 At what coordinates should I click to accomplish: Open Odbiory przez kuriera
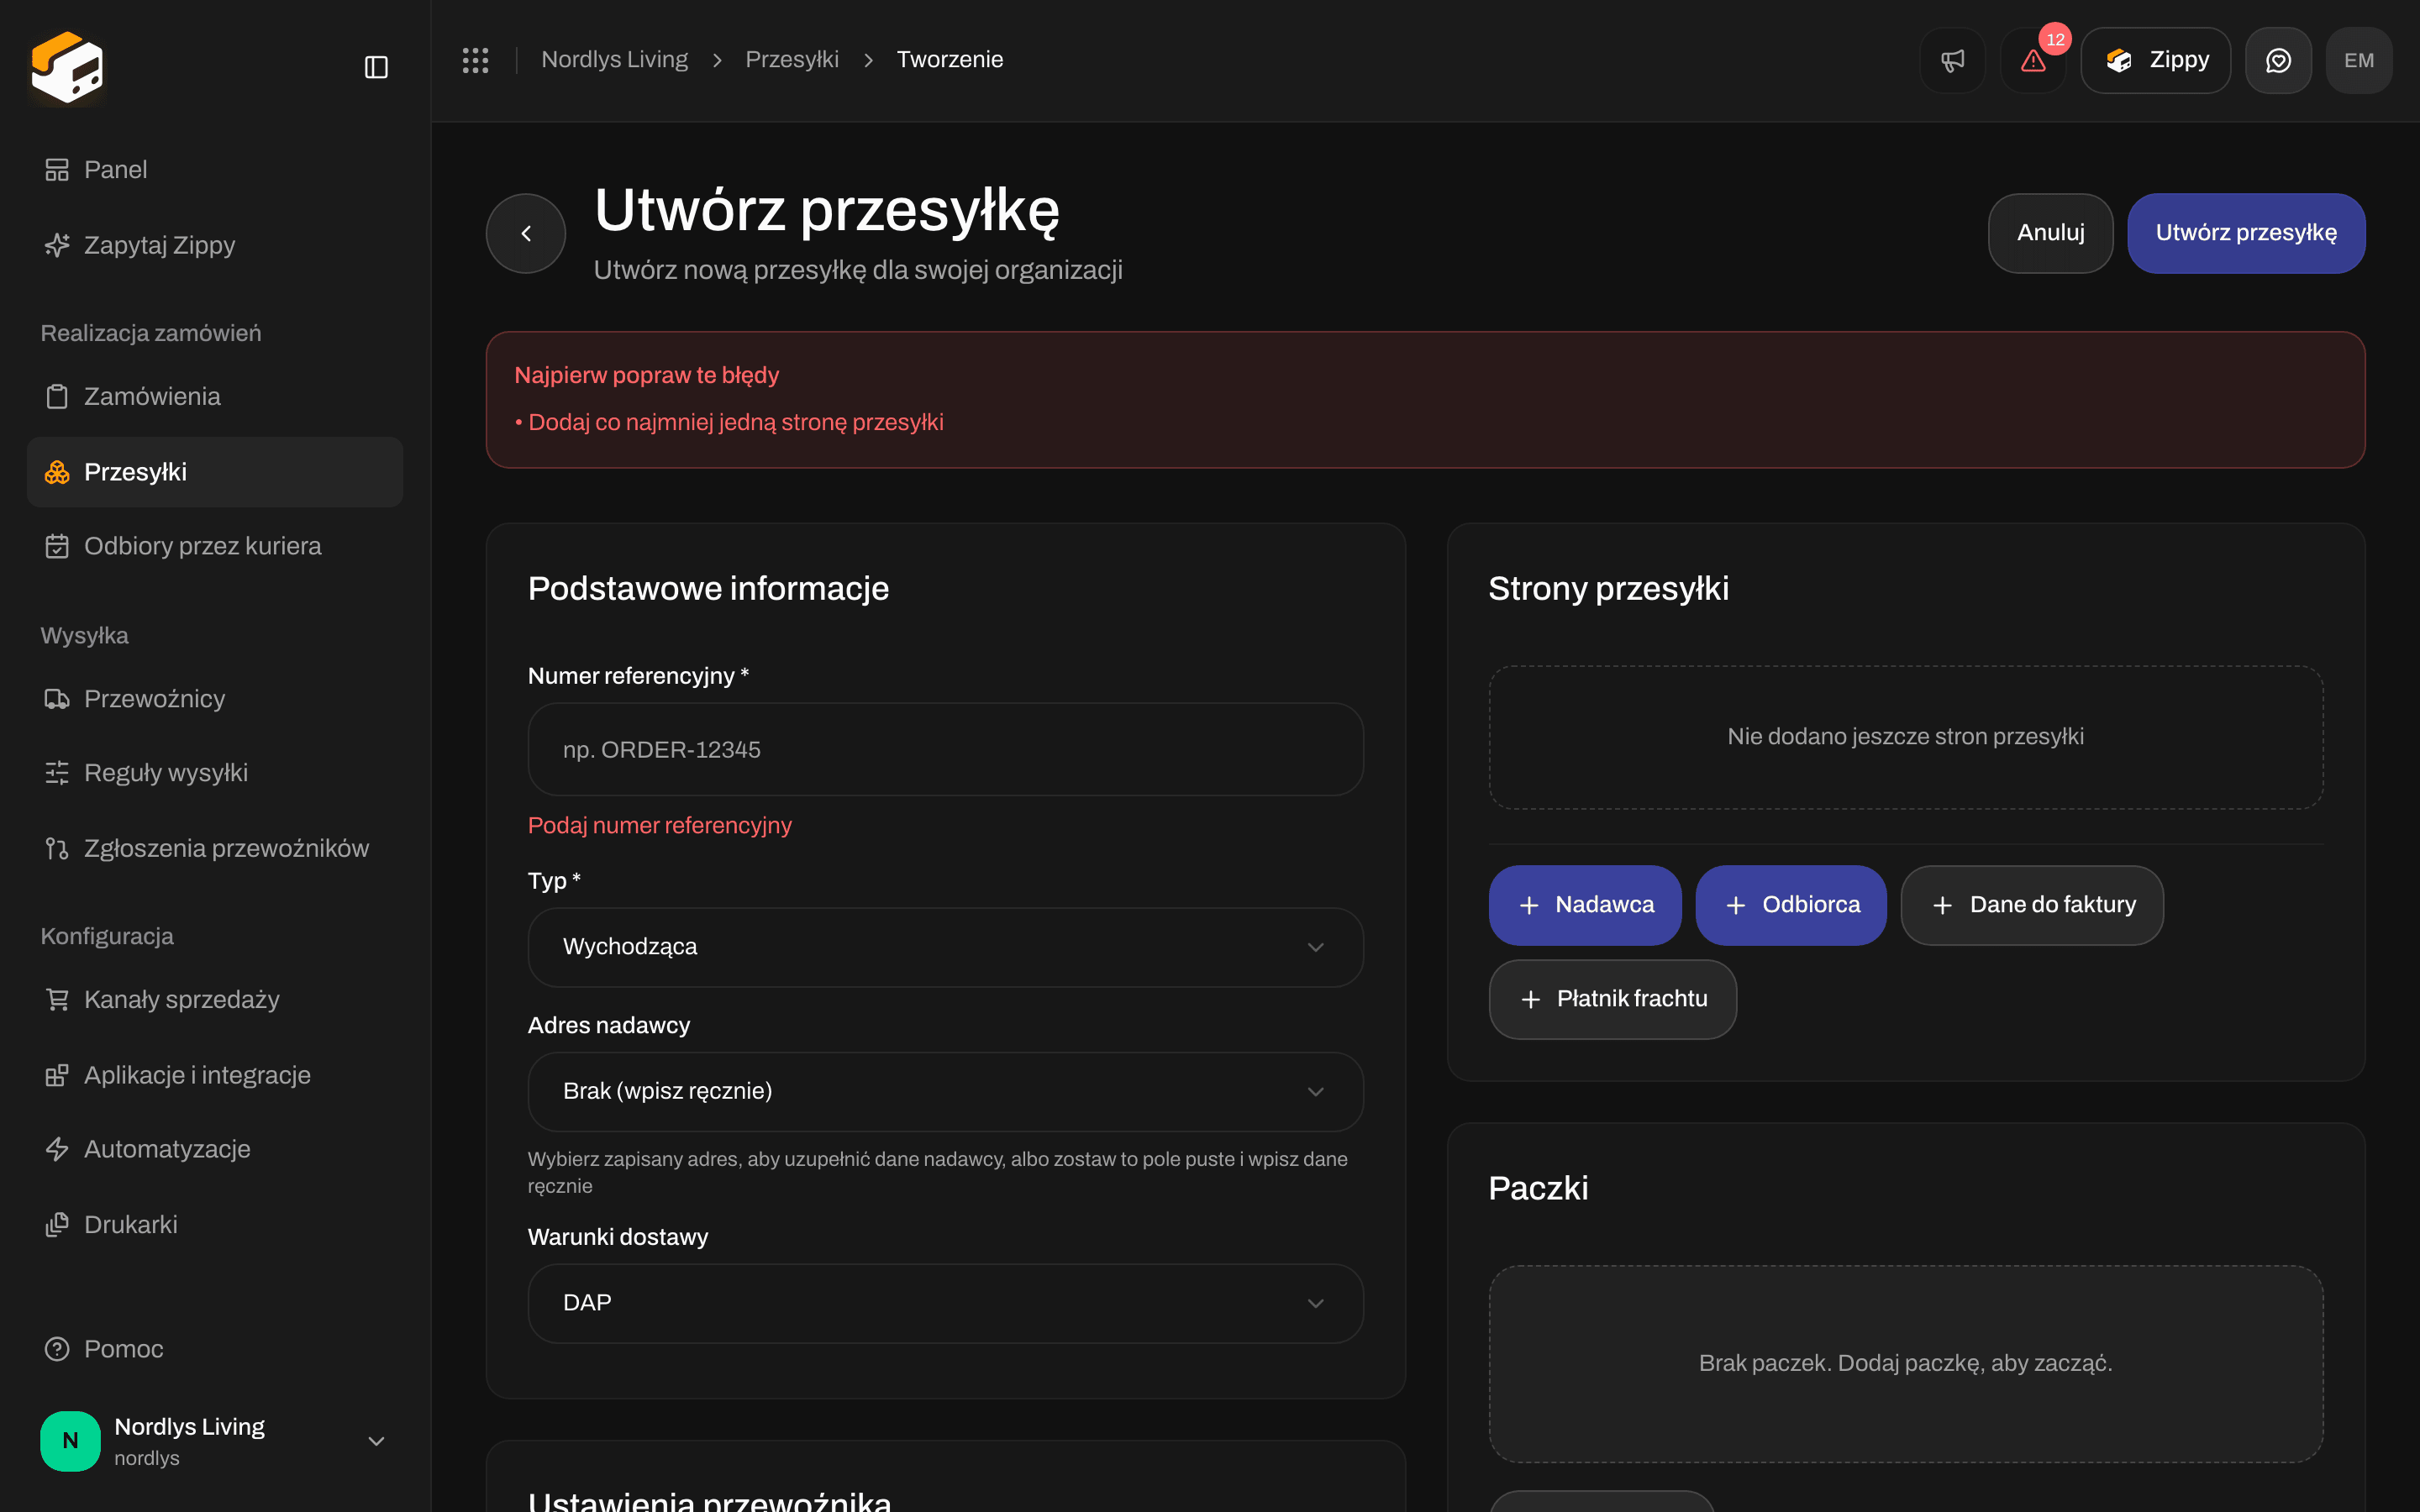(215, 546)
